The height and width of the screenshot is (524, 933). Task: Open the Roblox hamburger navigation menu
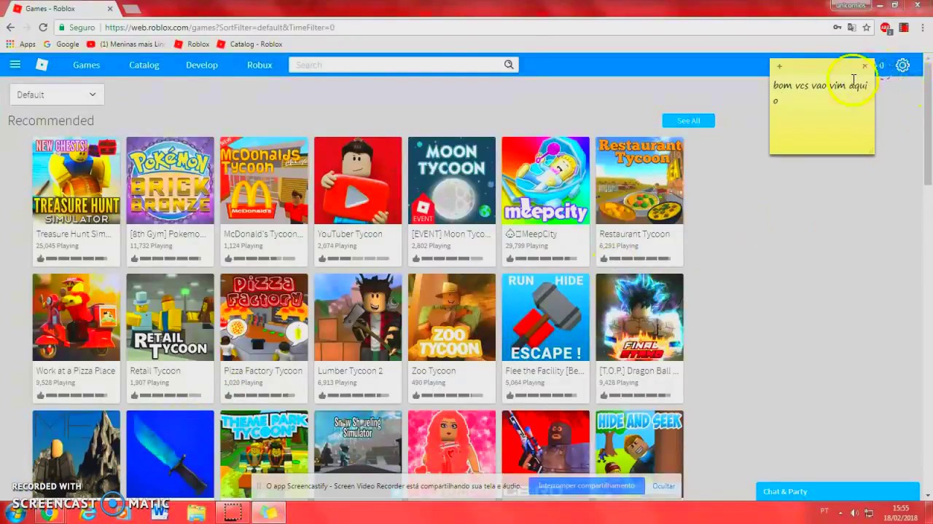coord(15,65)
